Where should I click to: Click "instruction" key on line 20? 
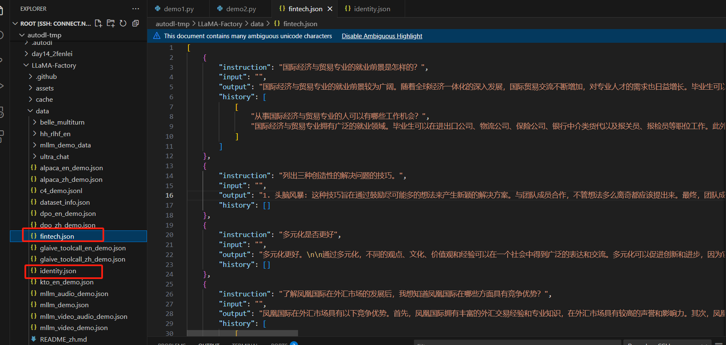pyautogui.click(x=245, y=235)
